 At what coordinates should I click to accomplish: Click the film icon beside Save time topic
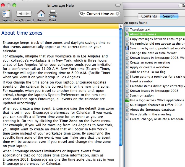click(x=127, y=48)
